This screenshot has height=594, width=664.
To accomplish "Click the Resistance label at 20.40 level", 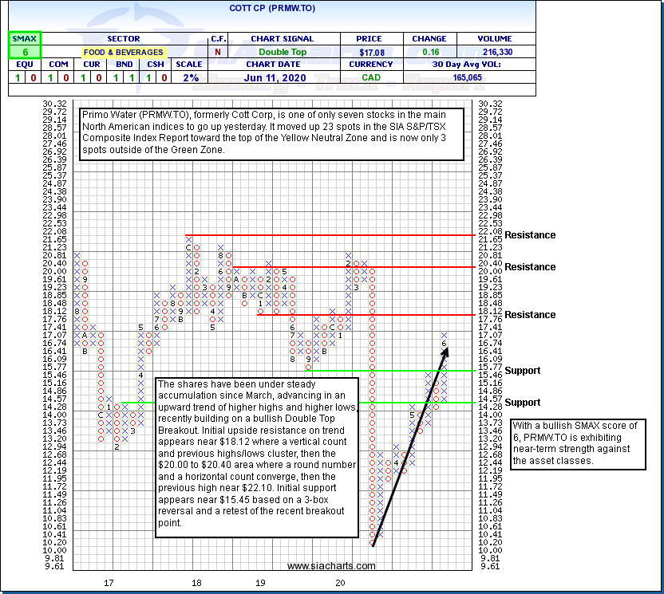I will 530,267.
